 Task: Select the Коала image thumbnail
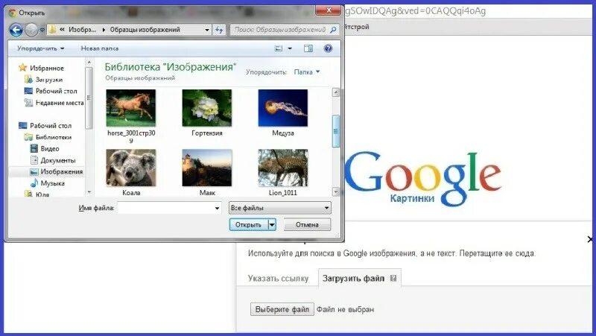(131, 168)
